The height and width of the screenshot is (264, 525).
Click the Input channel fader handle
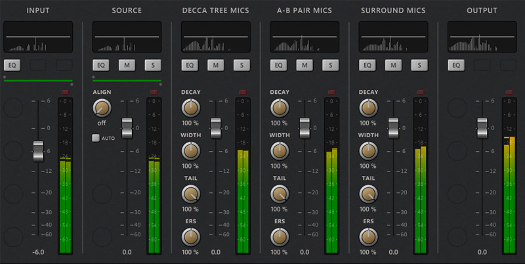coord(38,150)
